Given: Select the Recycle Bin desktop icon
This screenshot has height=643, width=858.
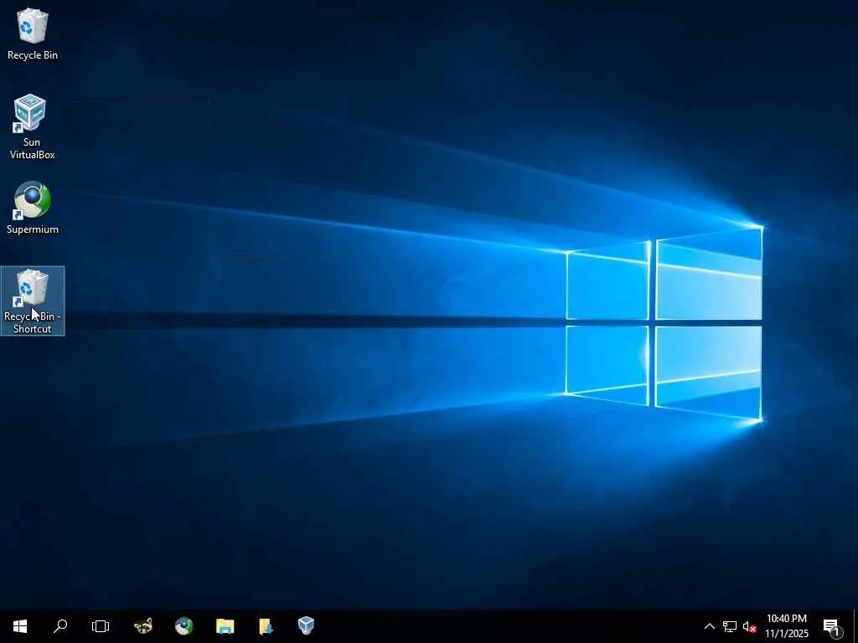Looking at the screenshot, I should (x=33, y=35).
